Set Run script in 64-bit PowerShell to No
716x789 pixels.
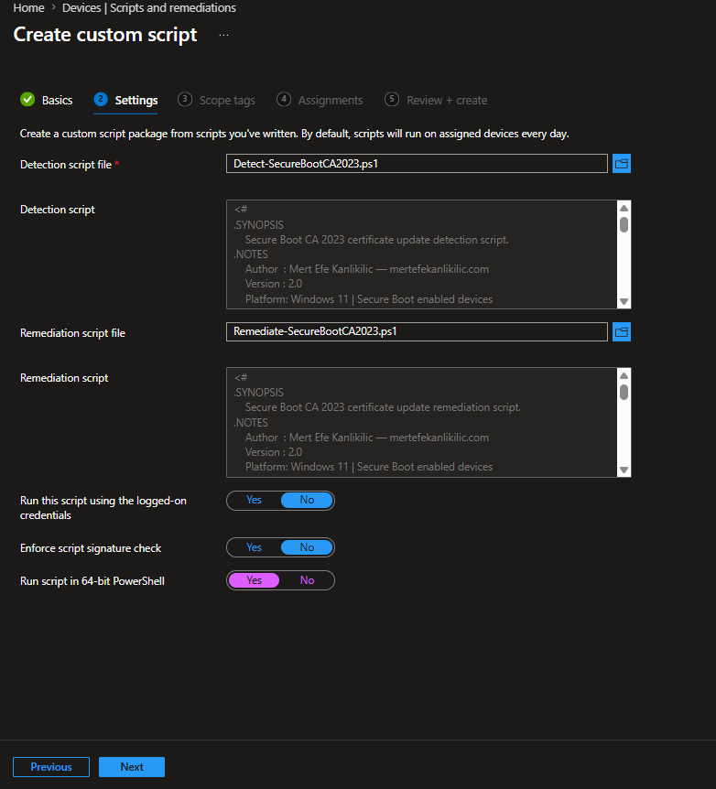pyautogui.click(x=307, y=580)
